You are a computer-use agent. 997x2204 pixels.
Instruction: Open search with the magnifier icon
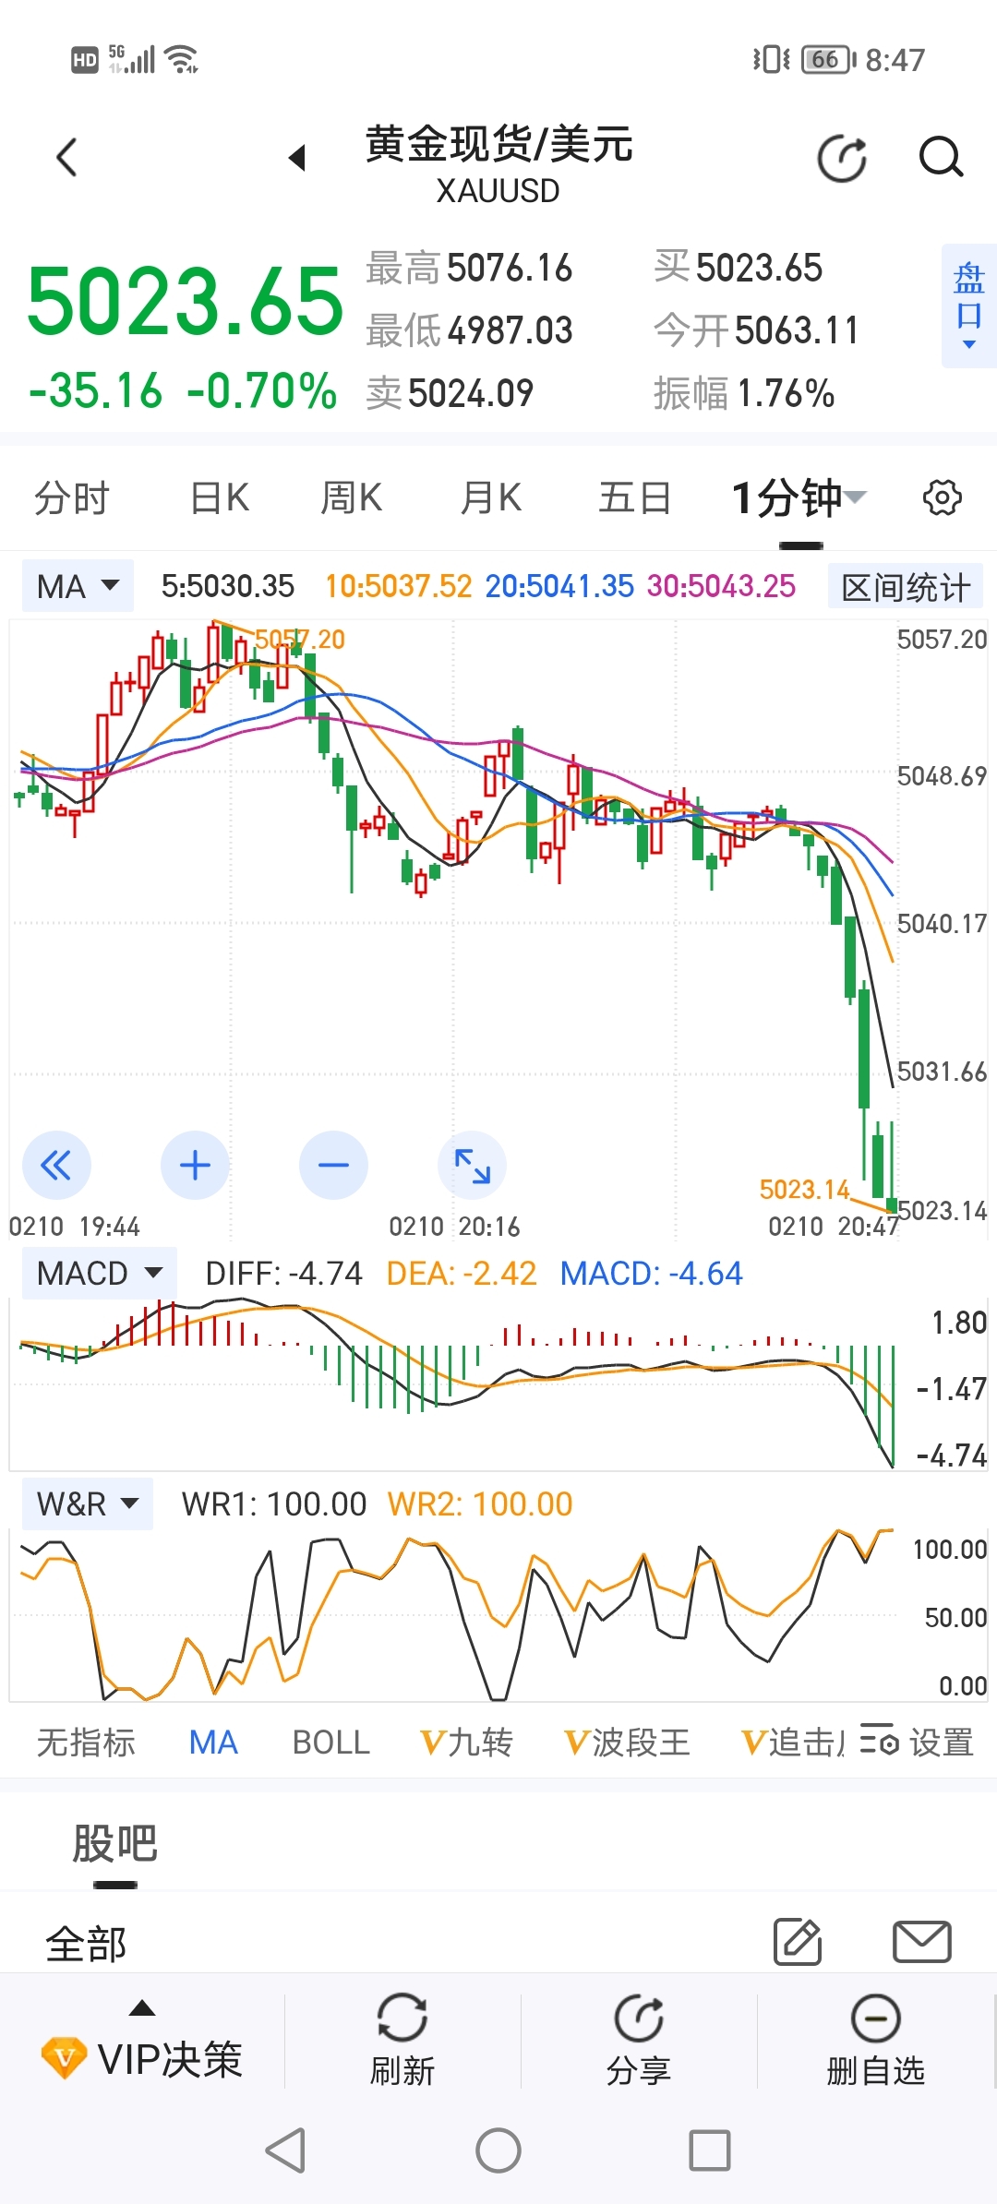[x=941, y=157]
